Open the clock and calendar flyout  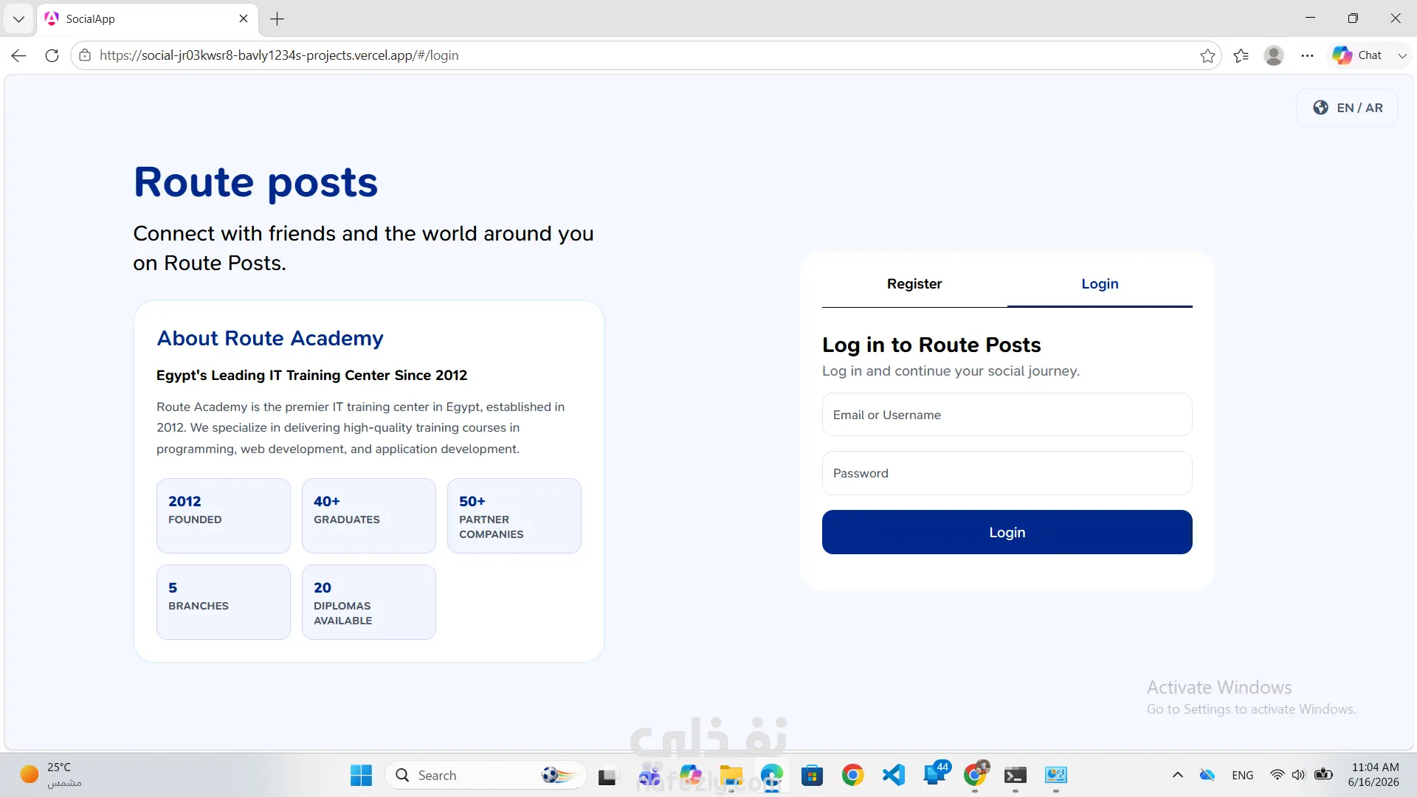point(1374,775)
